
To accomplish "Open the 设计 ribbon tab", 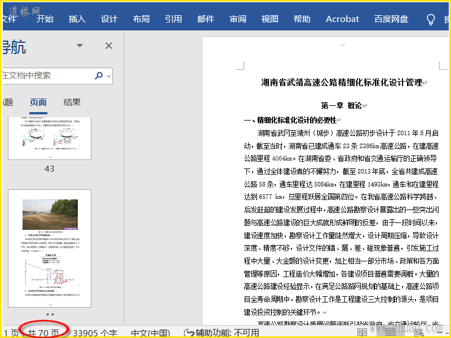I will tap(109, 19).
